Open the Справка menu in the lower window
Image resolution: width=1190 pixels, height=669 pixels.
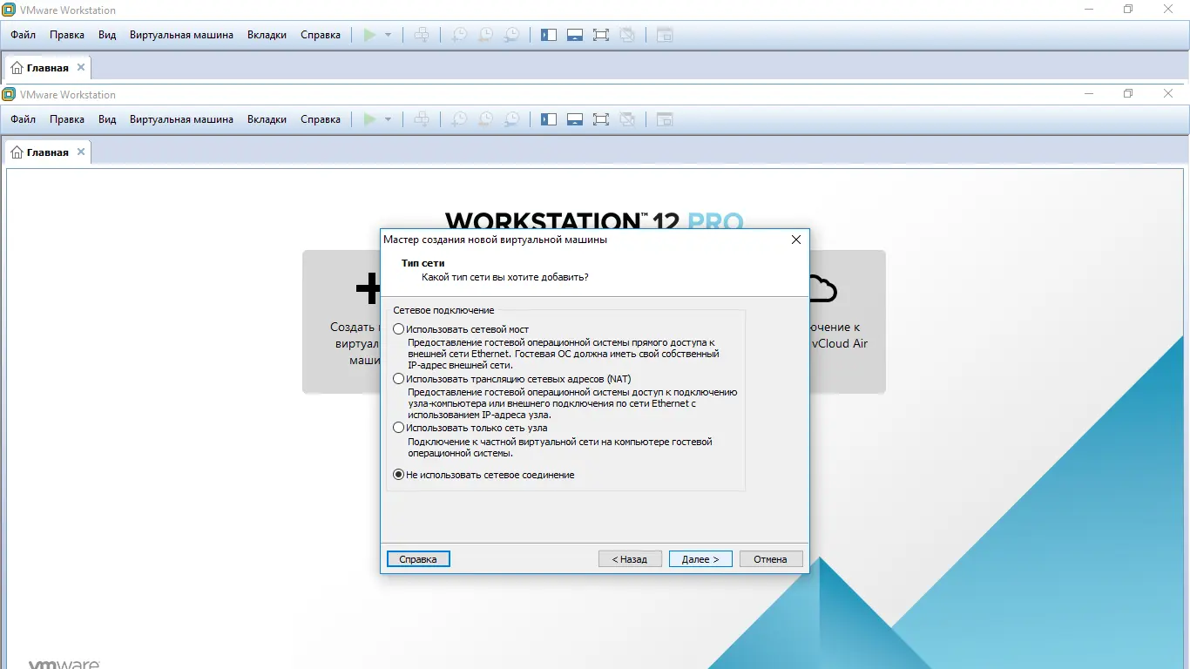click(x=321, y=119)
